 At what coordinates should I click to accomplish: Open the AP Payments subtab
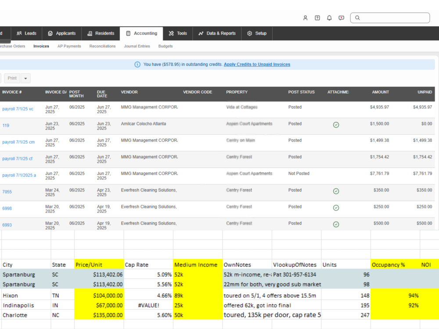69,46
